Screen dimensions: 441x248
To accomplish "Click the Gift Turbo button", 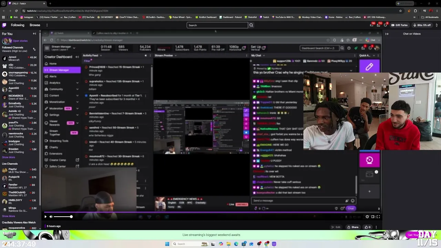I will 399,25.
